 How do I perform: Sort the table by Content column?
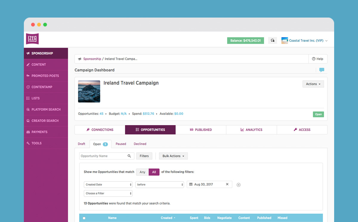[x=244, y=218]
